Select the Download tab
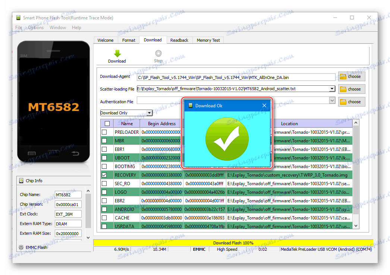The height and width of the screenshot is (275, 390). coord(153,40)
